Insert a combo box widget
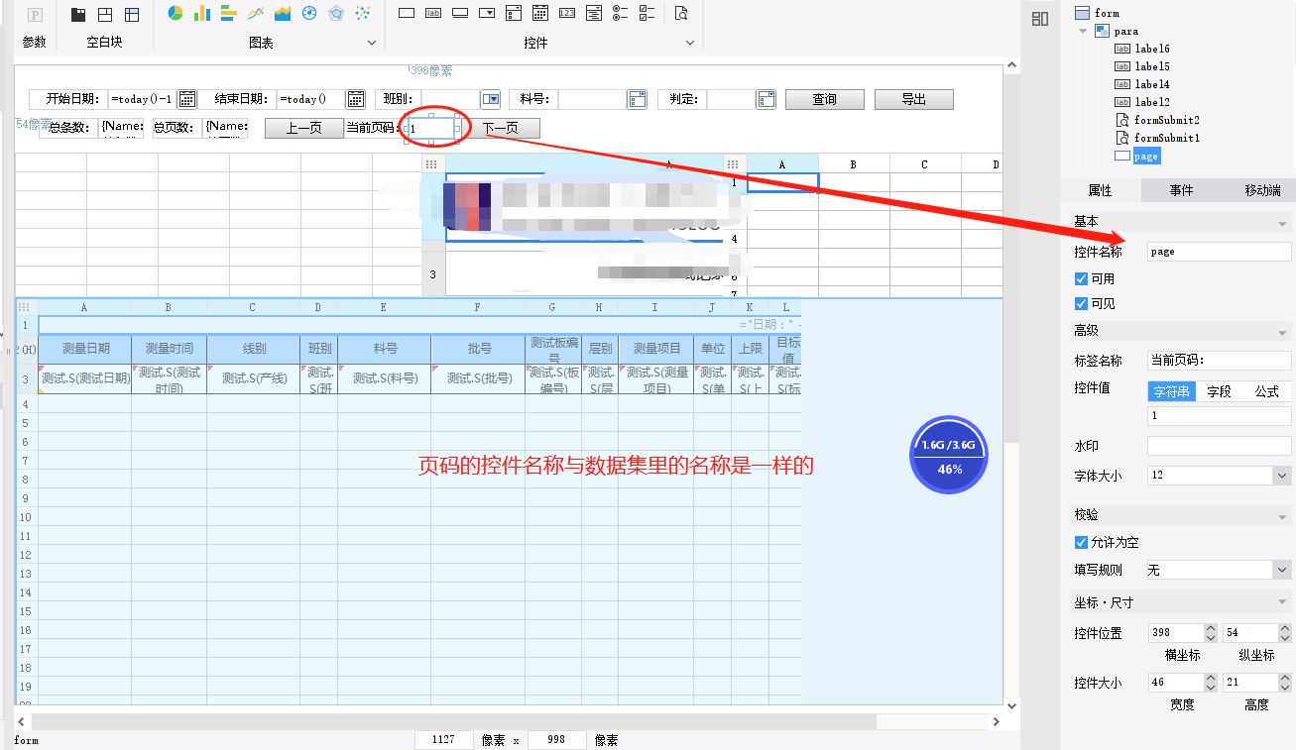This screenshot has width=1296, height=750. pyautogui.click(x=487, y=14)
